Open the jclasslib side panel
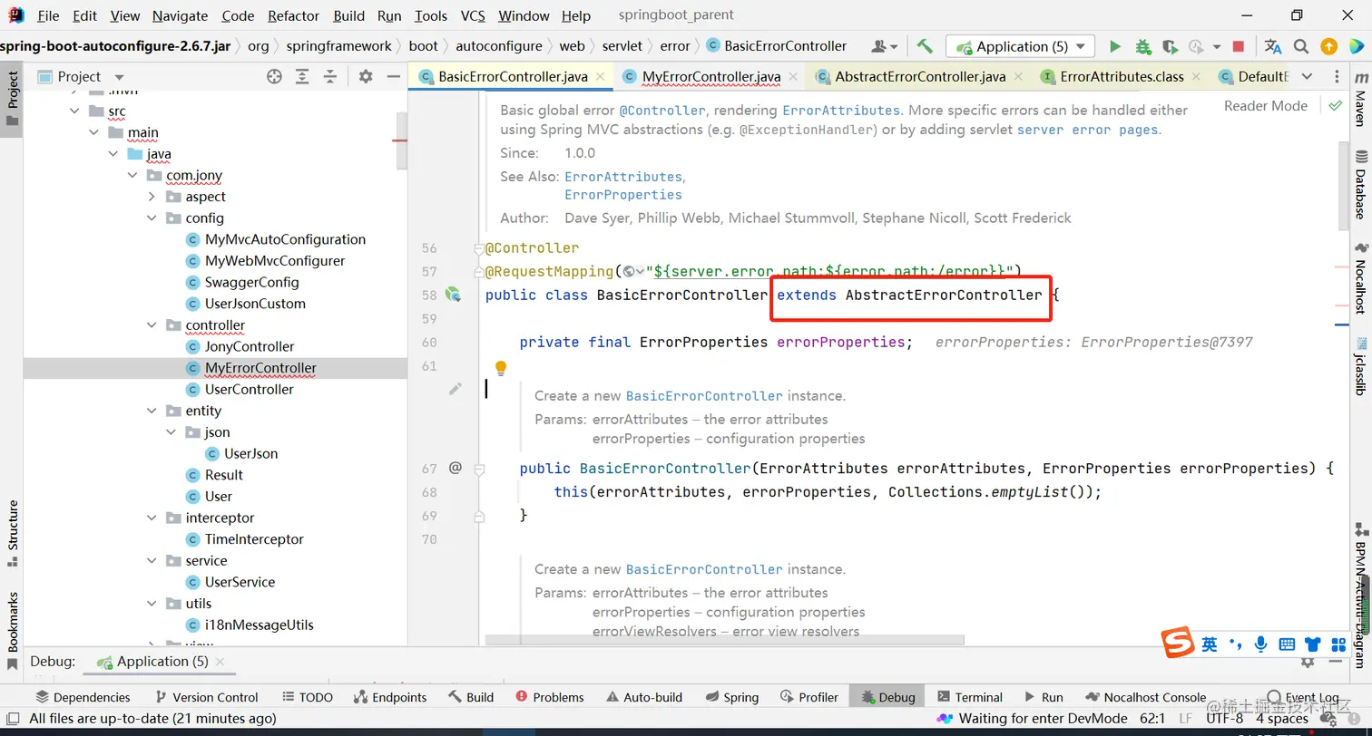This screenshot has width=1372, height=736. (x=1359, y=367)
